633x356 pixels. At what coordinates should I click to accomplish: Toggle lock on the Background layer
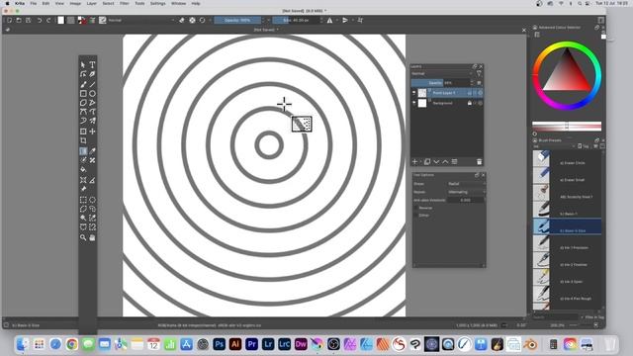coord(469,103)
